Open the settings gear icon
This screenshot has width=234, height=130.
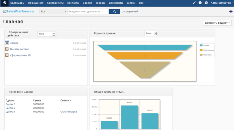pyautogui.click(x=206, y=3)
